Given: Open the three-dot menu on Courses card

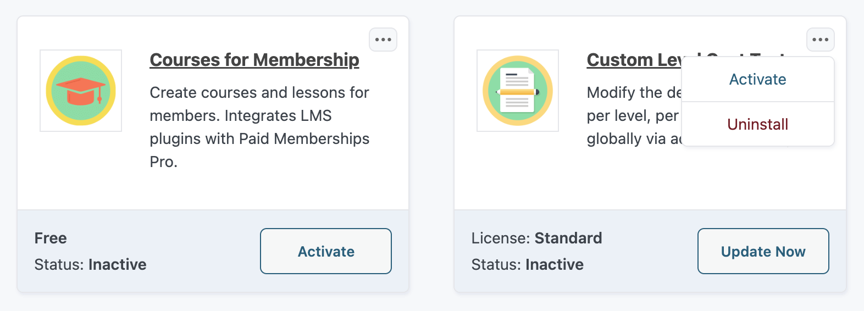Looking at the screenshot, I should click(x=383, y=40).
